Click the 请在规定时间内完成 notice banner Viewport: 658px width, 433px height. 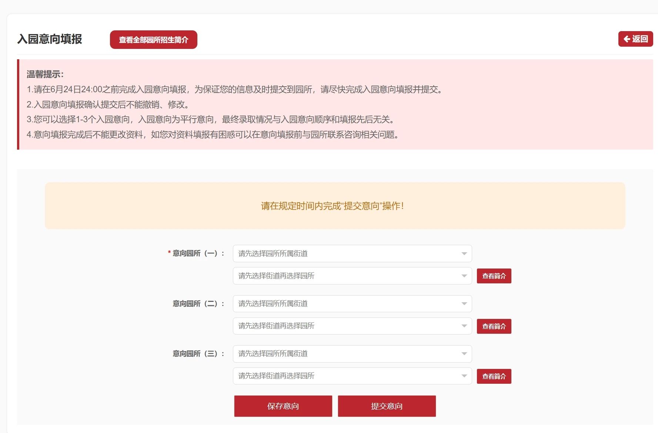point(335,206)
